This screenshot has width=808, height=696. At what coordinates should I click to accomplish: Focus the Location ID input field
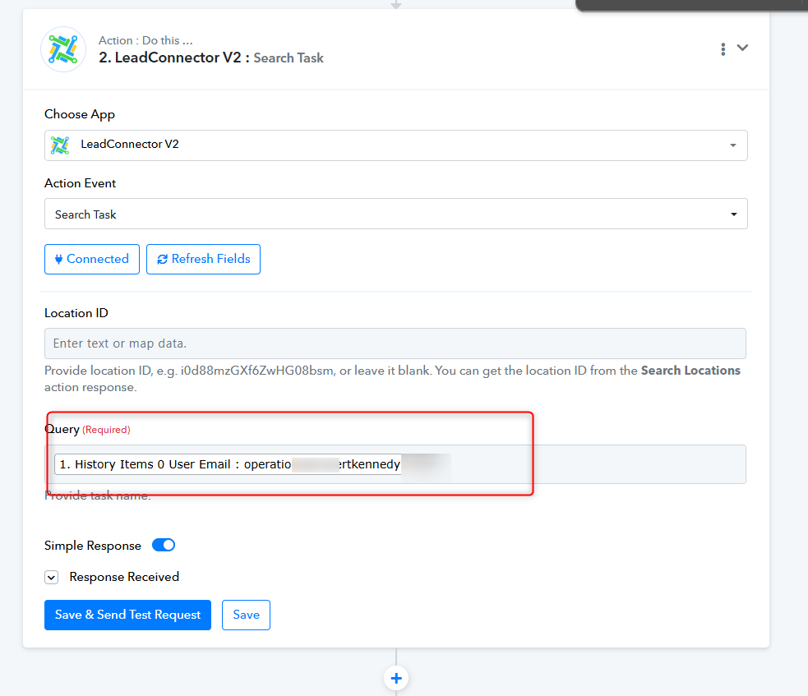pyautogui.click(x=395, y=343)
